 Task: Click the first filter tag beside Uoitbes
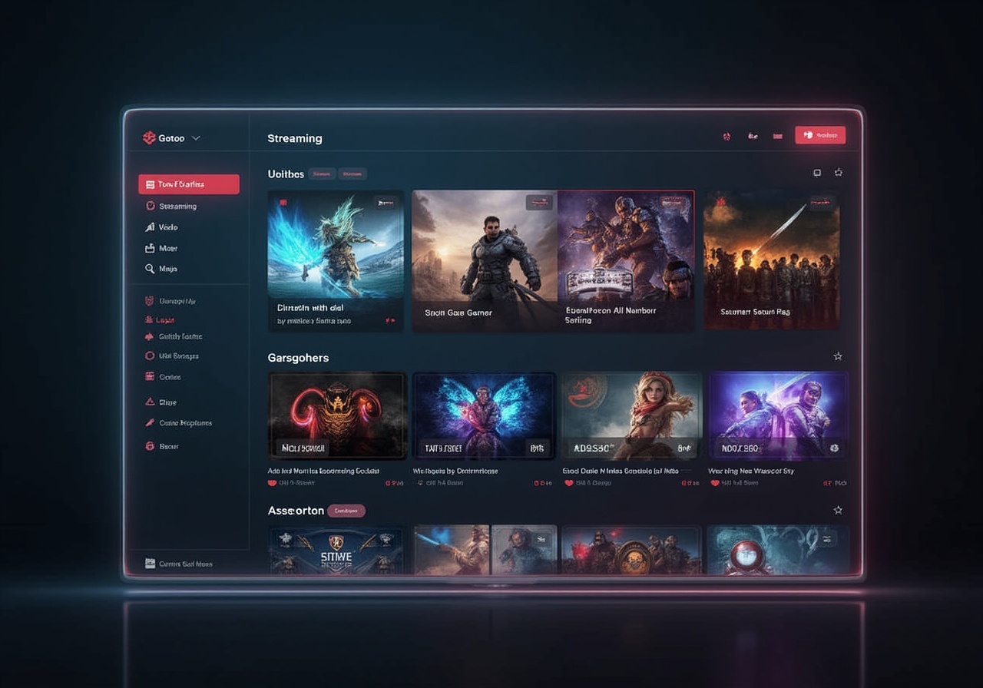321,174
